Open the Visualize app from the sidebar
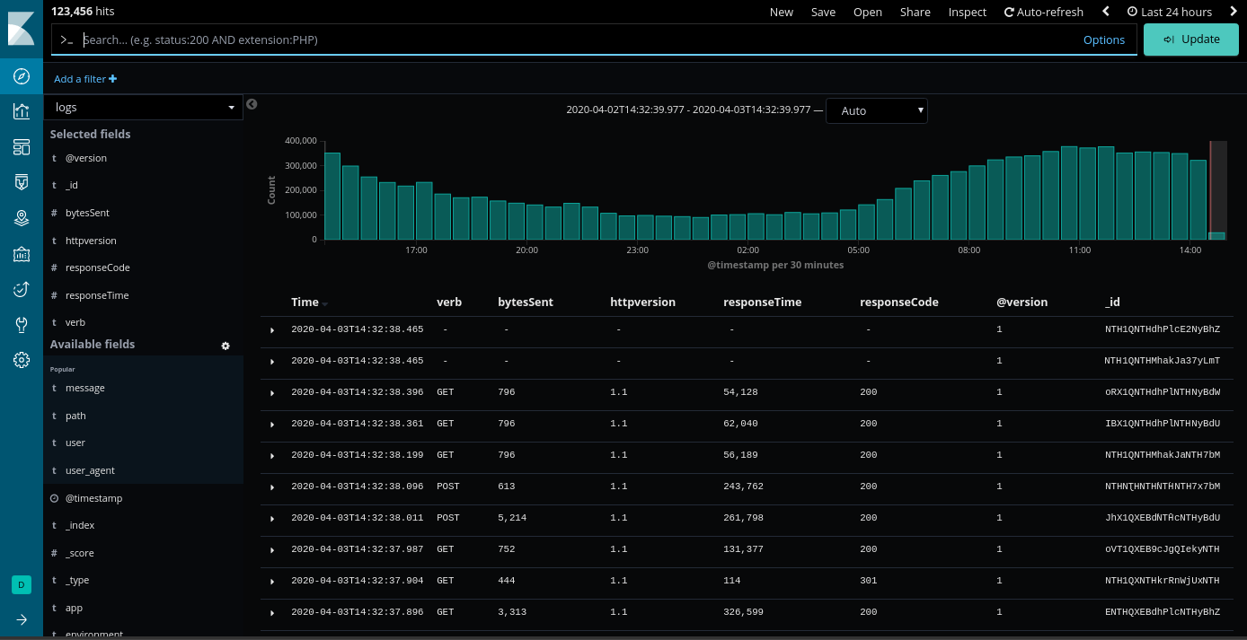The image size is (1247, 640). pyautogui.click(x=22, y=111)
